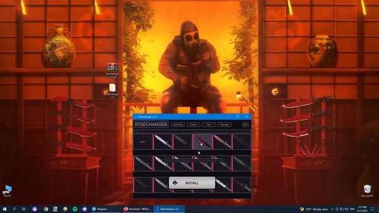Select the silver knife next to the Back tile

163,141
